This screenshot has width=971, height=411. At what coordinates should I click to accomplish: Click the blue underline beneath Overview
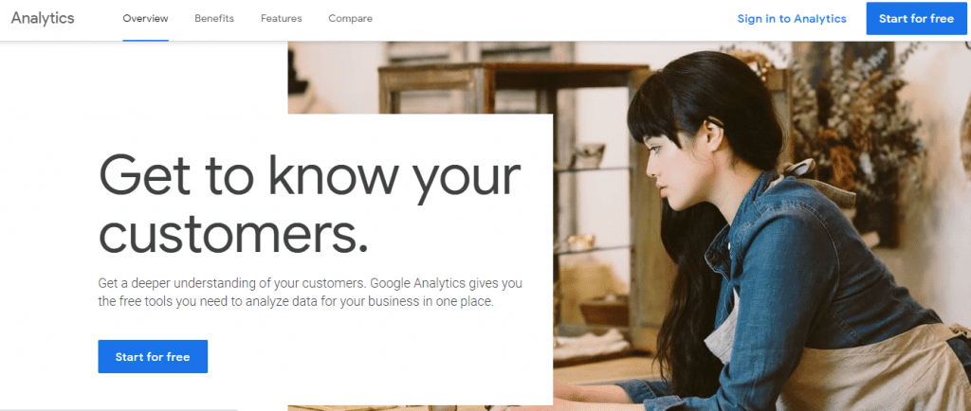[x=145, y=40]
